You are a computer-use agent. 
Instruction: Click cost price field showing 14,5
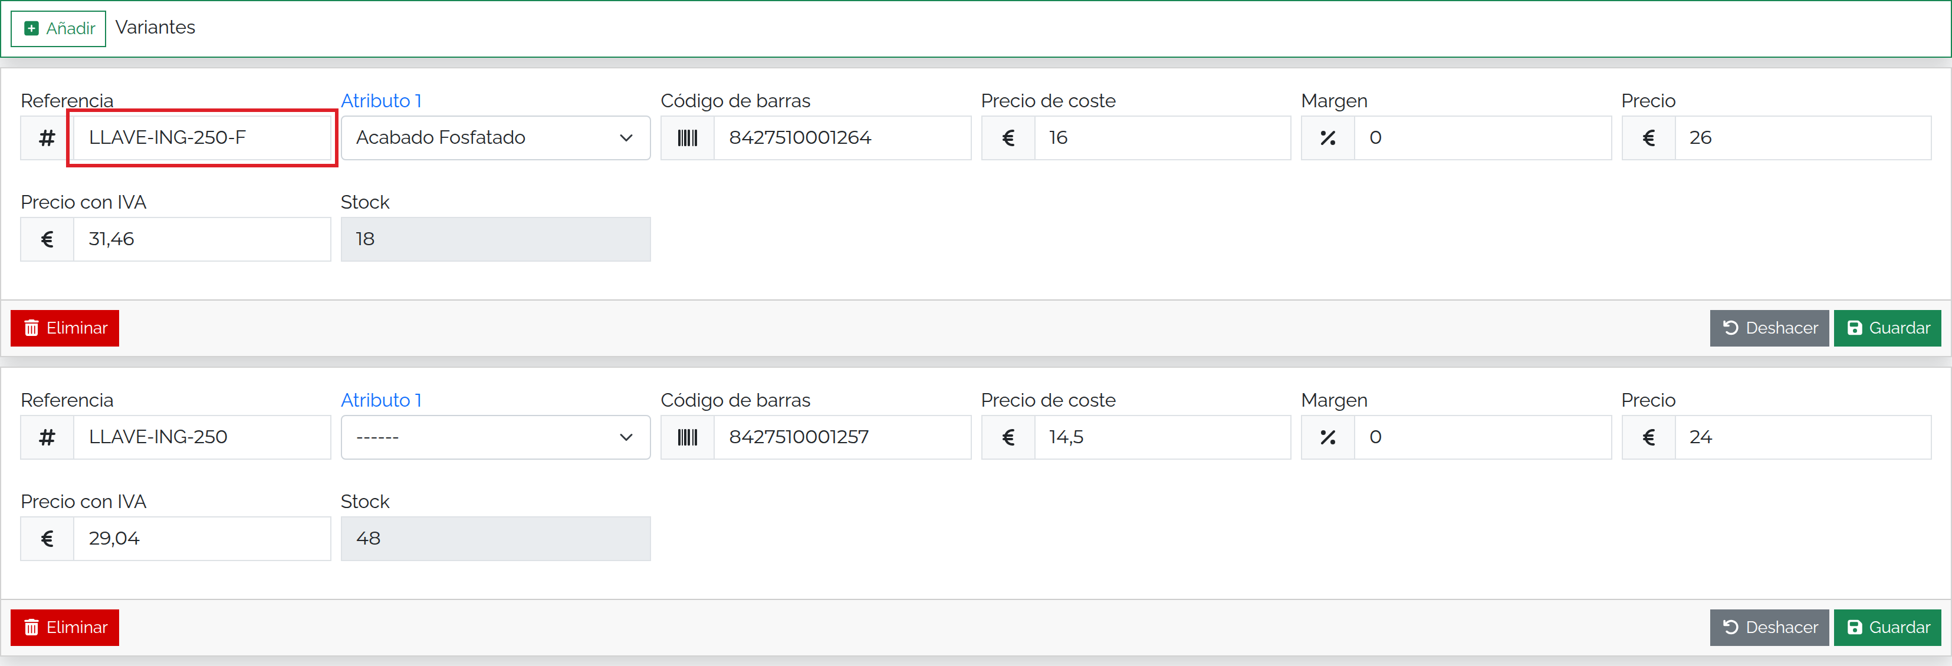(x=1162, y=437)
